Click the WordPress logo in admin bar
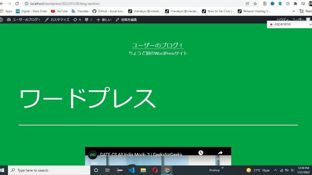Screen dimensions: 312x175 click(x=1, y=20)
